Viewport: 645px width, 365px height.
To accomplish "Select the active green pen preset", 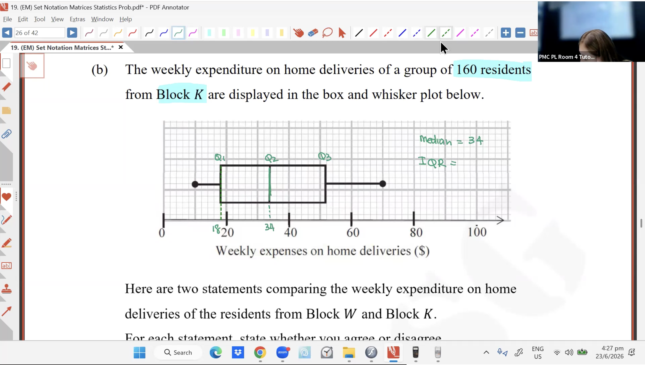I will click(x=178, y=33).
